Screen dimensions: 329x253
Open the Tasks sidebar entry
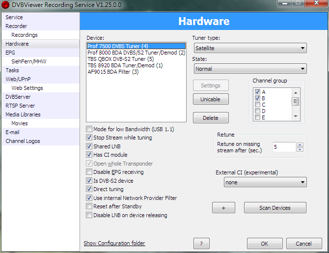[41, 70]
